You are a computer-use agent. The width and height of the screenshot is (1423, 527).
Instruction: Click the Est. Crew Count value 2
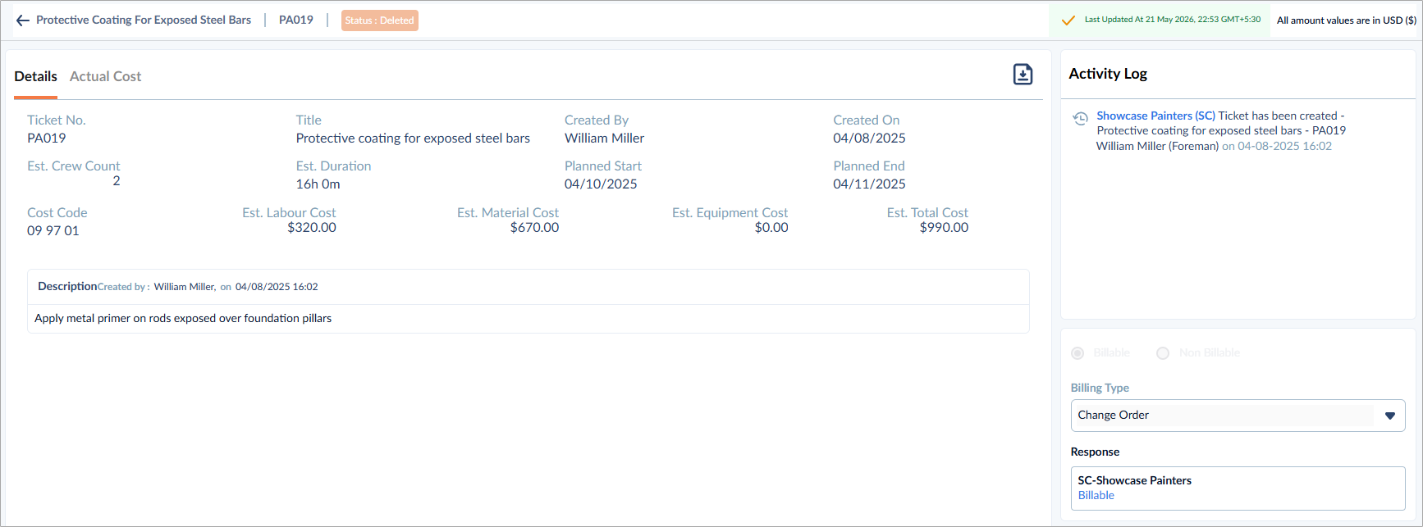tap(117, 180)
